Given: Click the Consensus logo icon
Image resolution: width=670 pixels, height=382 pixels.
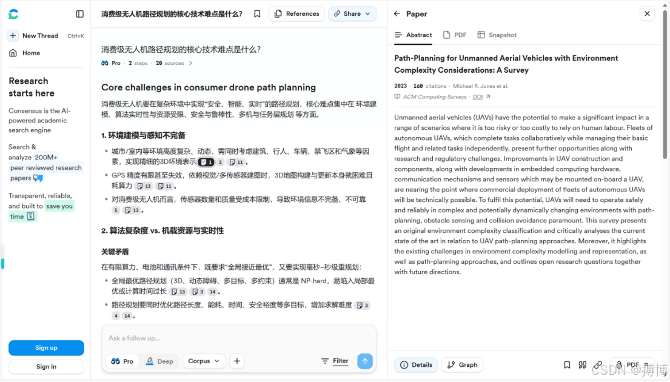Looking at the screenshot, I should coord(14,14).
